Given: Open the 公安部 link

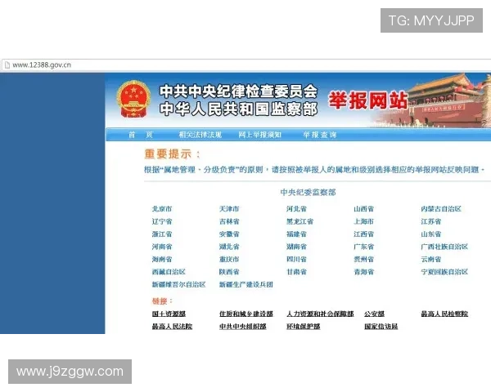Looking at the screenshot, I should pyautogui.click(x=374, y=314).
